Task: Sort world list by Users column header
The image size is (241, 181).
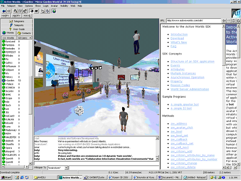Action: point(23,38)
